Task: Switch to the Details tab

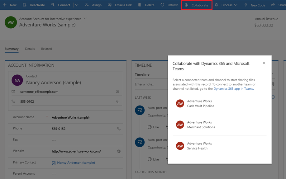Action: click(30, 49)
